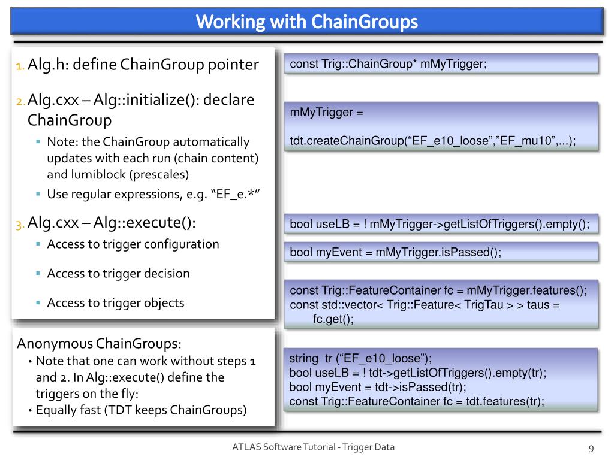The height and width of the screenshot is (460, 614).
Task: Click "bool myEvent = tdt->isPassed(tr);" line
Action: 378,388
